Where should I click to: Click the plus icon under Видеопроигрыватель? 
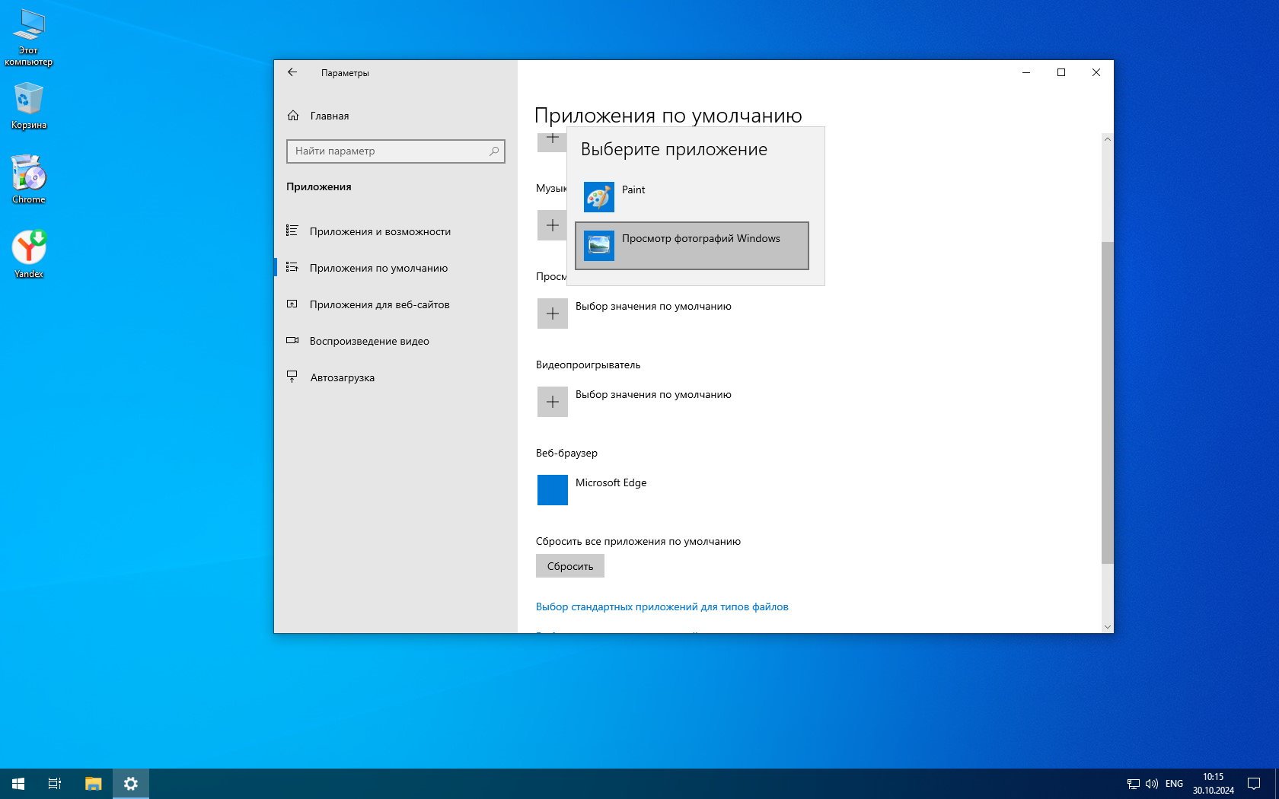click(552, 402)
